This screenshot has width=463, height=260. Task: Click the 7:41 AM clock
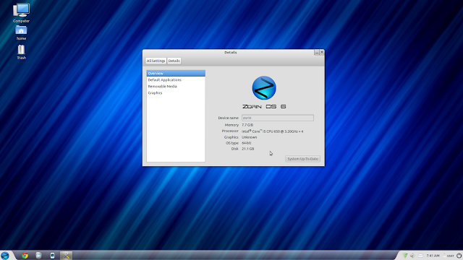tap(433, 256)
